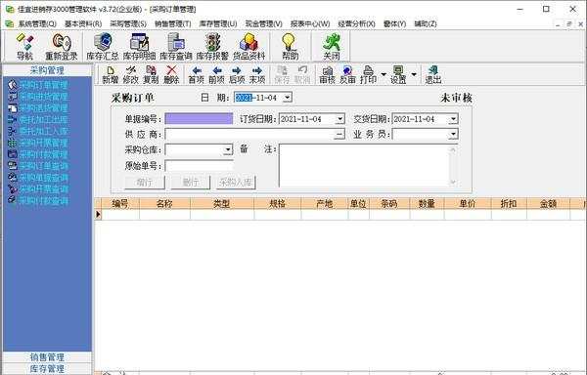The height and width of the screenshot is (375, 587).
Task: Click the 退出 exit toolbar icon
Action: 433,74
